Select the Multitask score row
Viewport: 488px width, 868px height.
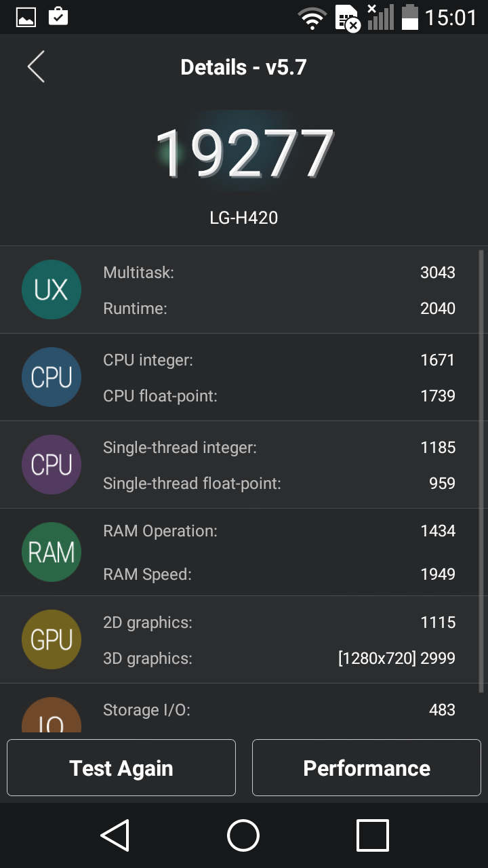279,273
